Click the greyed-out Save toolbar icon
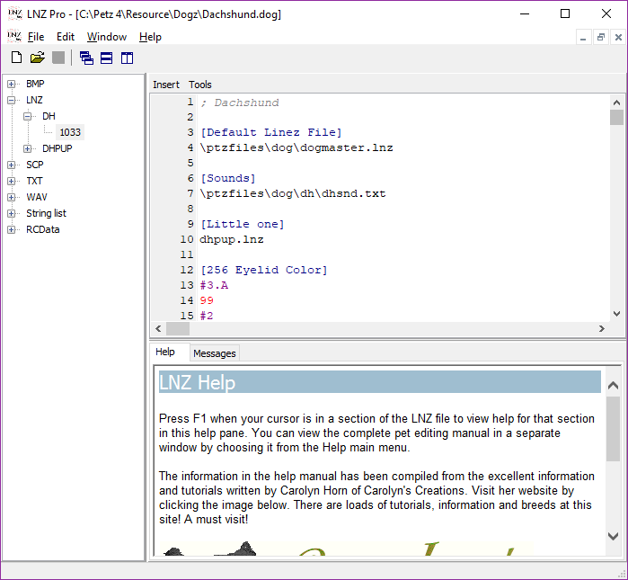 pyautogui.click(x=57, y=58)
